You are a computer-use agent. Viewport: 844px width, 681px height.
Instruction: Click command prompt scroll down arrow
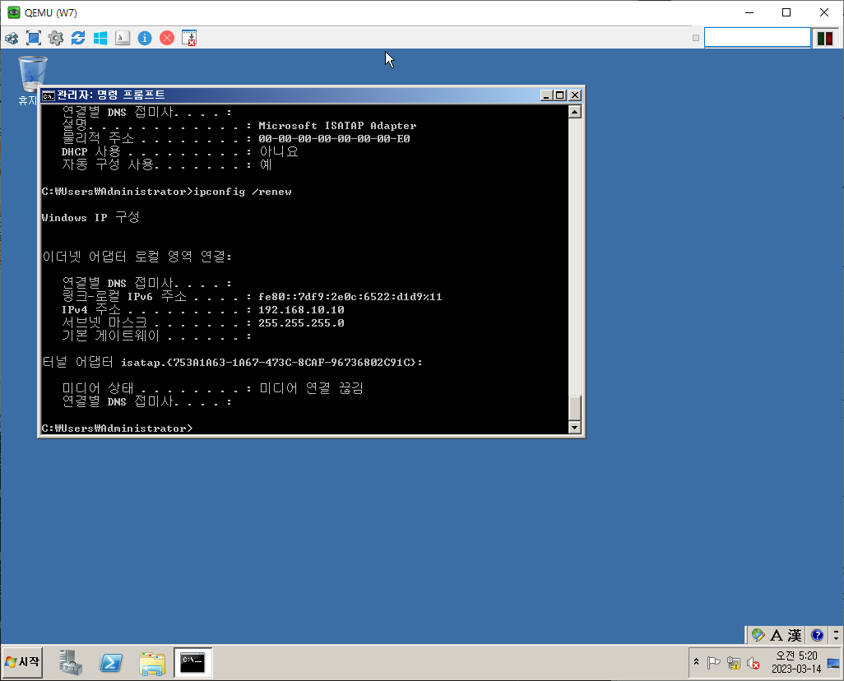[575, 428]
